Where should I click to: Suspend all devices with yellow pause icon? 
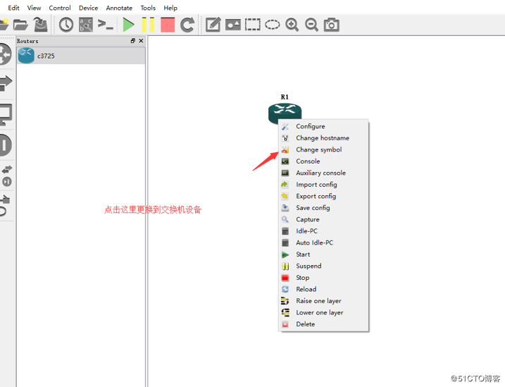click(x=148, y=25)
